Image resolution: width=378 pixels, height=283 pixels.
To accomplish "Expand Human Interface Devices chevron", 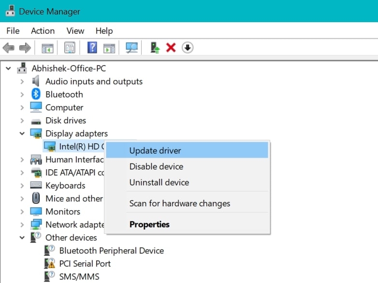I will (x=22, y=160).
